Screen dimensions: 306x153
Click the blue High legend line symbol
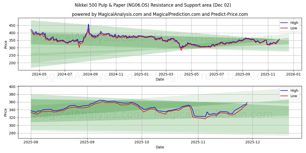[x=284, y=23]
